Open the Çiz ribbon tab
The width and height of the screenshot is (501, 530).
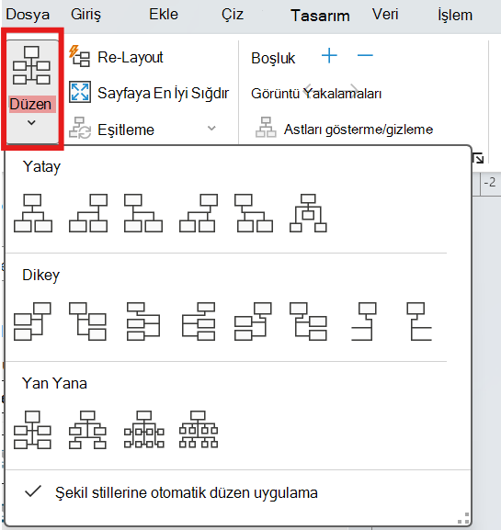[x=233, y=15]
